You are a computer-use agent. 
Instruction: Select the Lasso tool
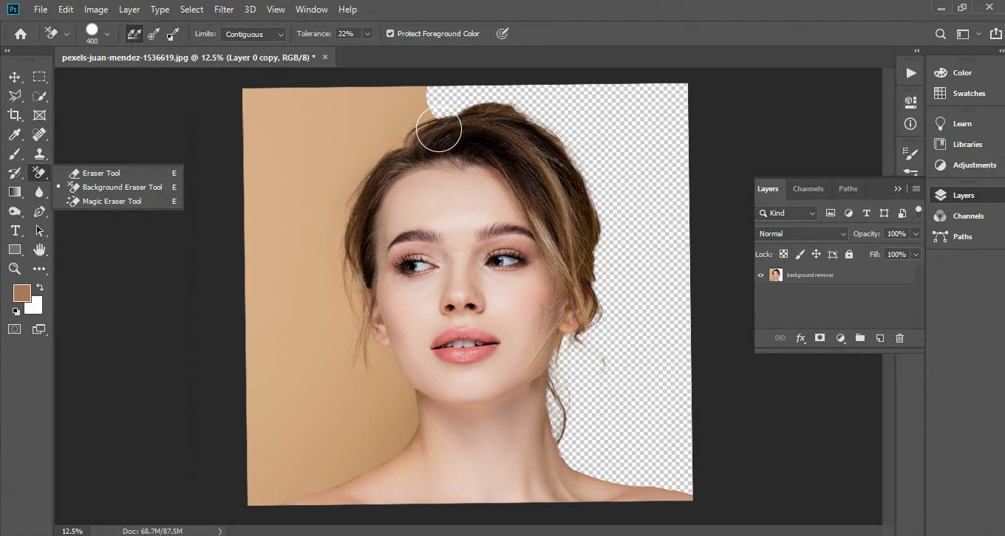pyautogui.click(x=15, y=95)
